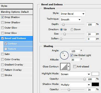Screen dimensions: 101x93
Task: Toggle the Use Global Light checkbox
Action: tap(71, 55)
